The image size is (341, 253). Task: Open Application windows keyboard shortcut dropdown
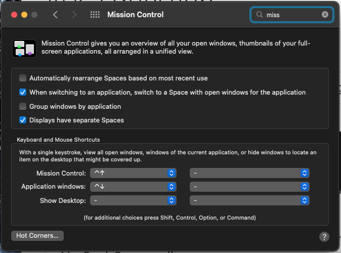pyautogui.click(x=133, y=187)
